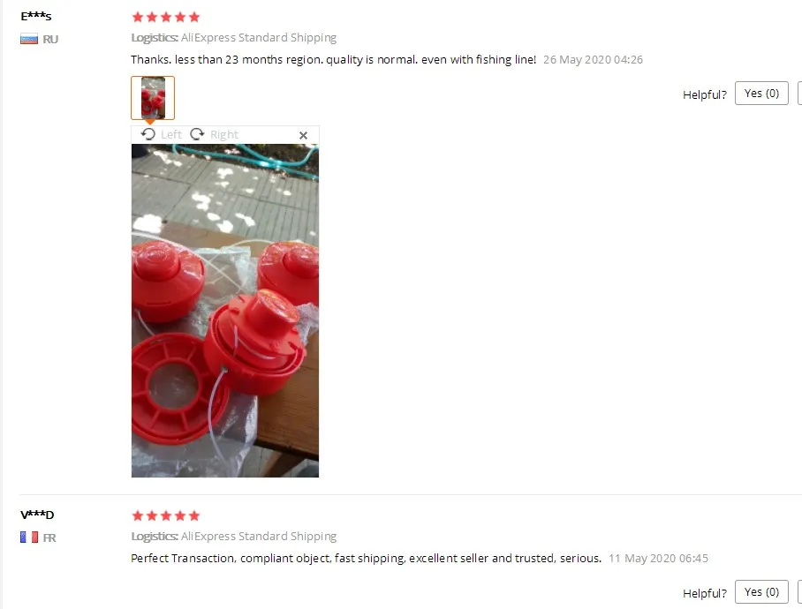Close the enlarged review photo
Screen dimensions: 802x609
coord(303,135)
